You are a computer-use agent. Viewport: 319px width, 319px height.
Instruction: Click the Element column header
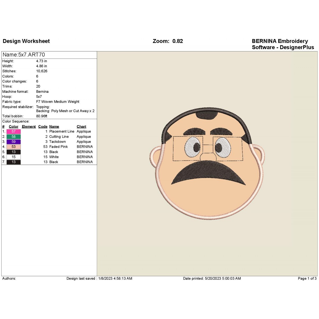click(29, 127)
